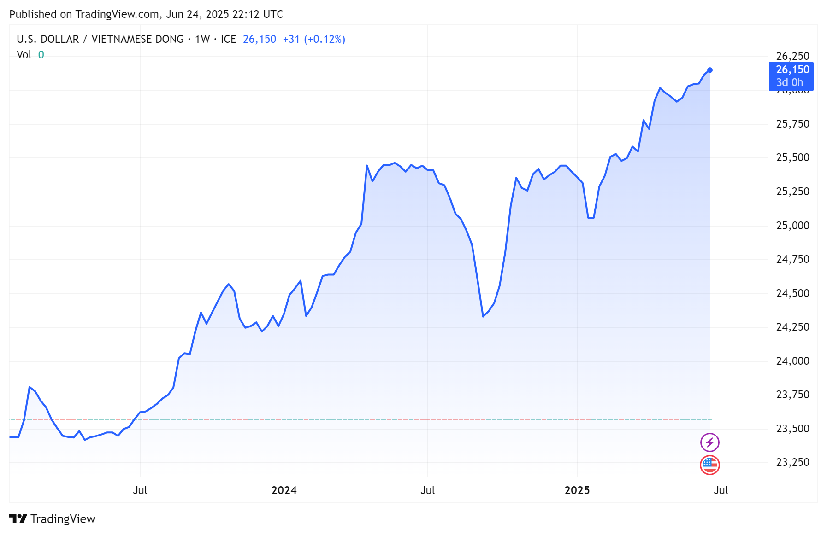This screenshot has height=535, width=827.
Task: Click the leftmost Jul label on the time axis
Action: point(141,490)
